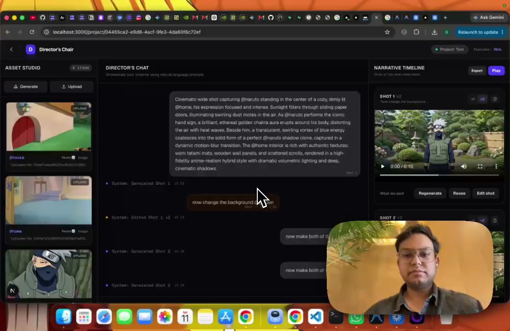The width and height of the screenshot is (510, 331).
Task: Close the active browser tab
Action: (x=377, y=17)
